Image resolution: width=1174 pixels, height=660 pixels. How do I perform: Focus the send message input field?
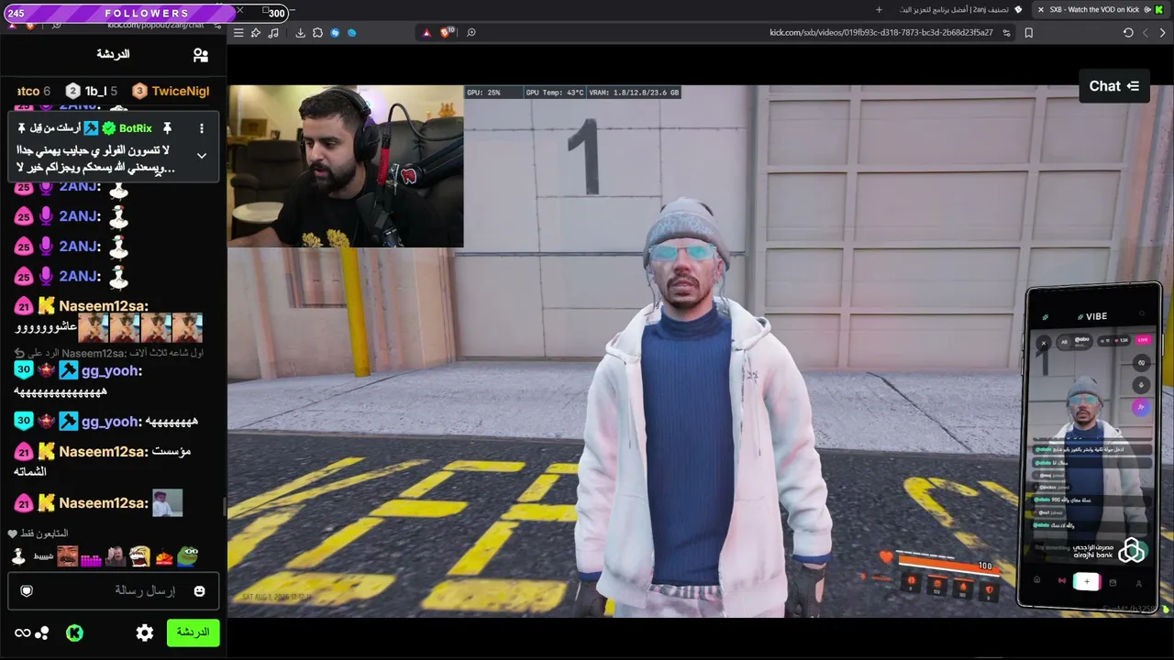114,591
